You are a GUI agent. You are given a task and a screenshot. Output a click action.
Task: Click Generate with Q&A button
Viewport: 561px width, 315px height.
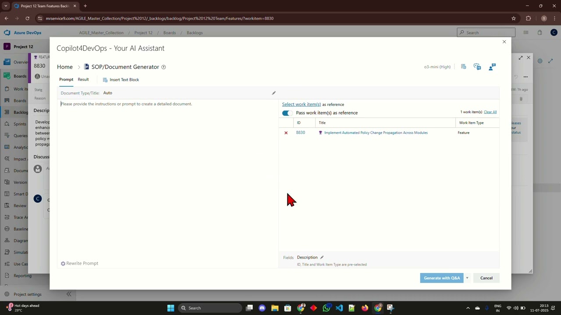click(x=442, y=278)
